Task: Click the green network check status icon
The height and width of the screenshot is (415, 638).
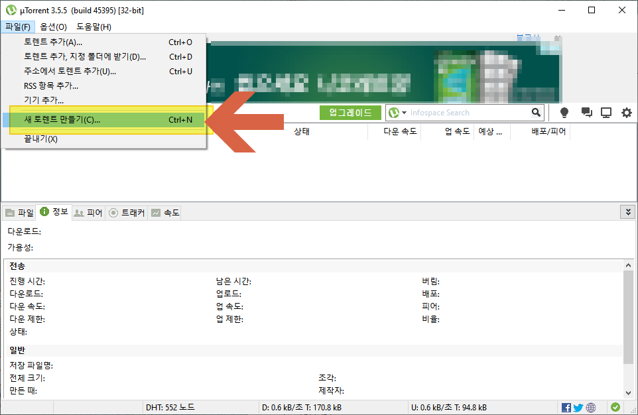Action: pos(615,407)
